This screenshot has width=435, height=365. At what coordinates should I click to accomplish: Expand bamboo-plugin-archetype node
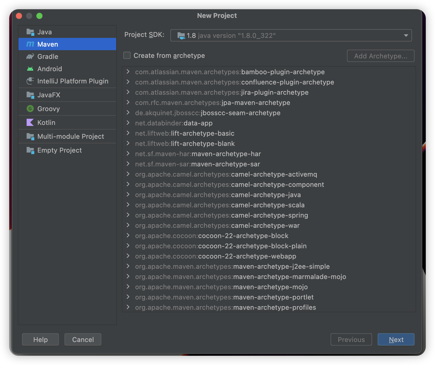128,72
